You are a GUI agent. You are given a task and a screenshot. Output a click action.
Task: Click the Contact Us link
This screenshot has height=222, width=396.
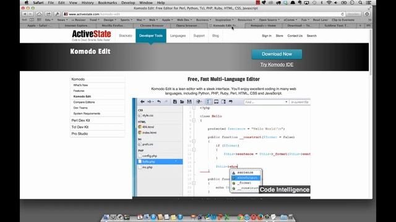pyautogui.click(x=295, y=36)
